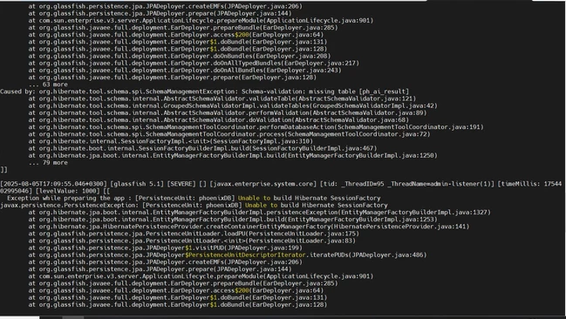The height and width of the screenshot is (319, 566).
Task: Click the horizontal scrollbar thumb at terminal bottom
Action: (72, 317)
